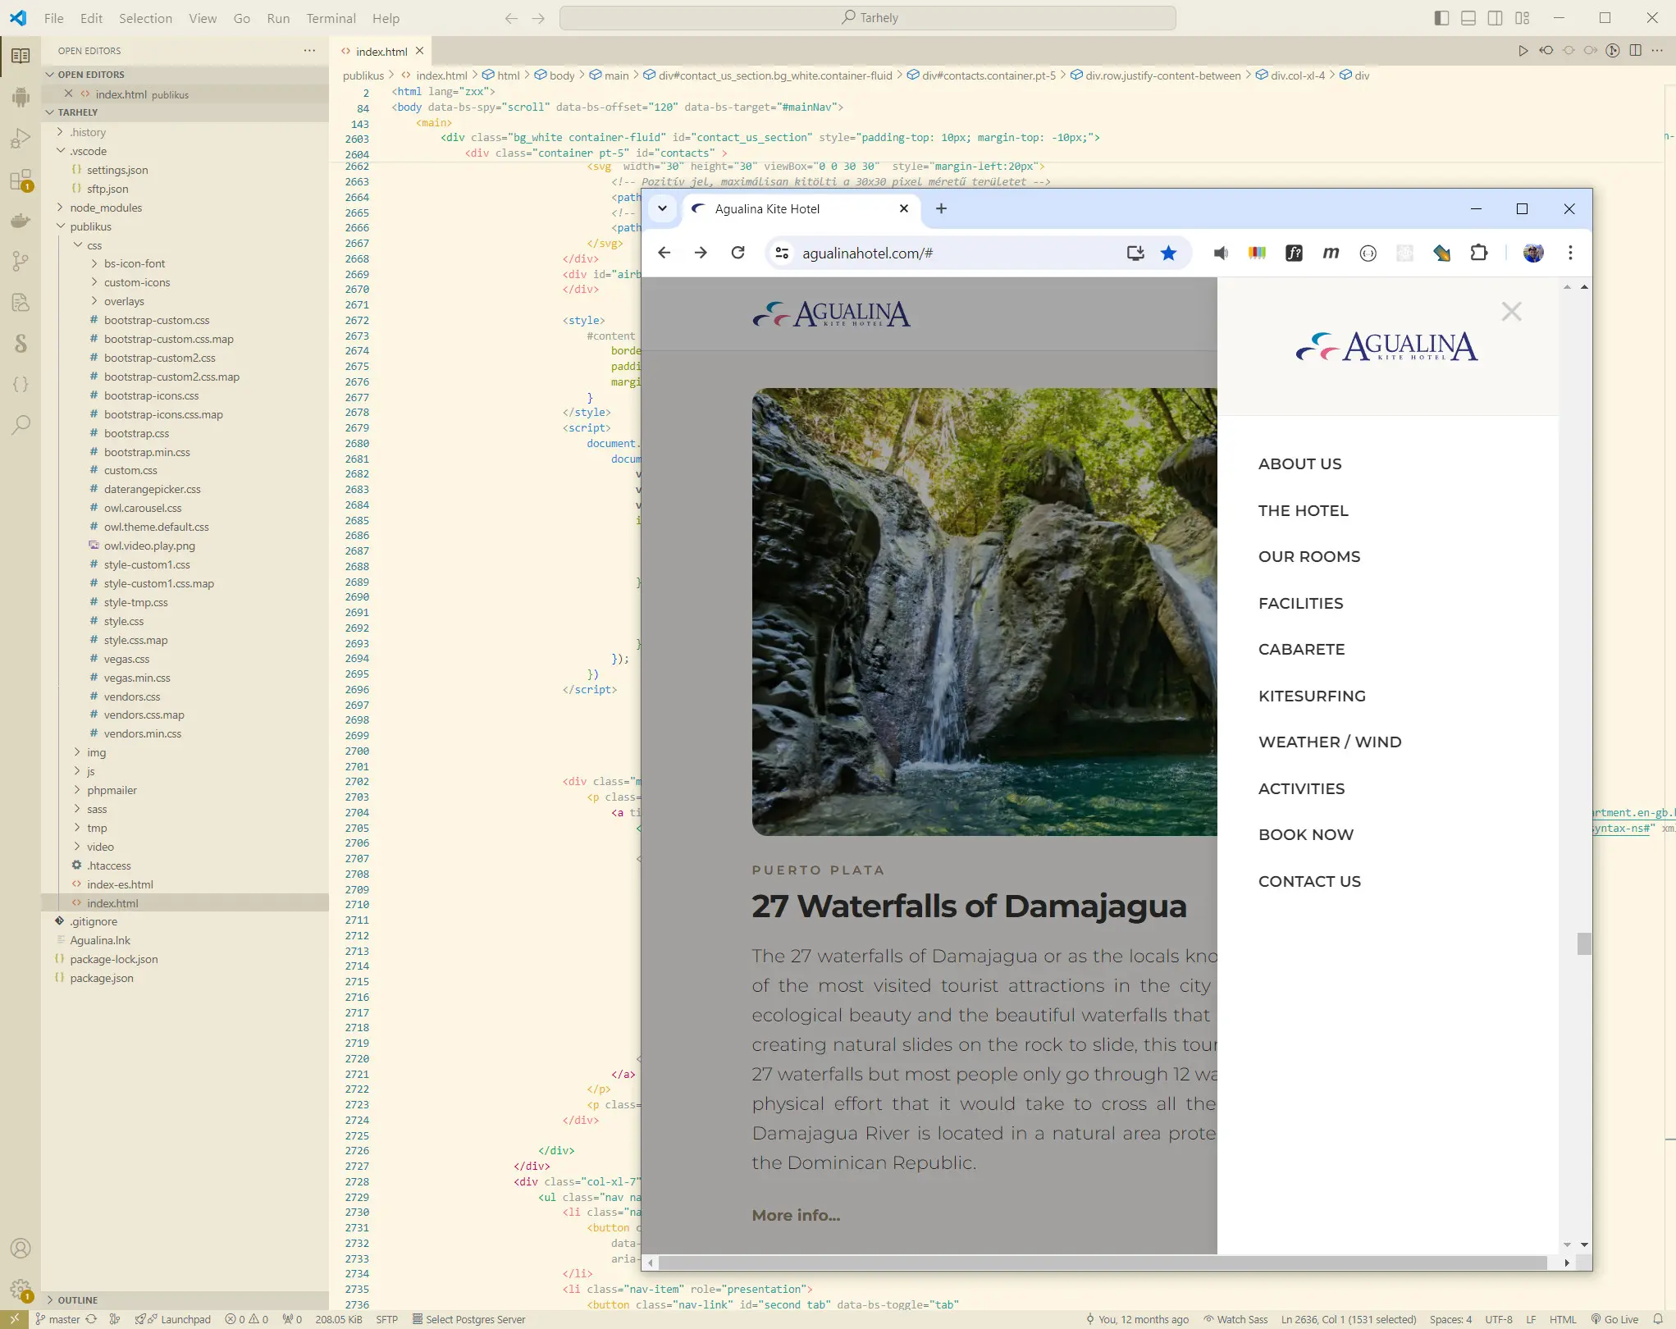The image size is (1676, 1329).
Task: Open the Explorer view in activity bar
Action: 21,56
